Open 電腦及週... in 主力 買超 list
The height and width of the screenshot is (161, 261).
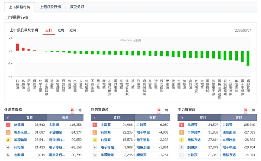coord(195,140)
